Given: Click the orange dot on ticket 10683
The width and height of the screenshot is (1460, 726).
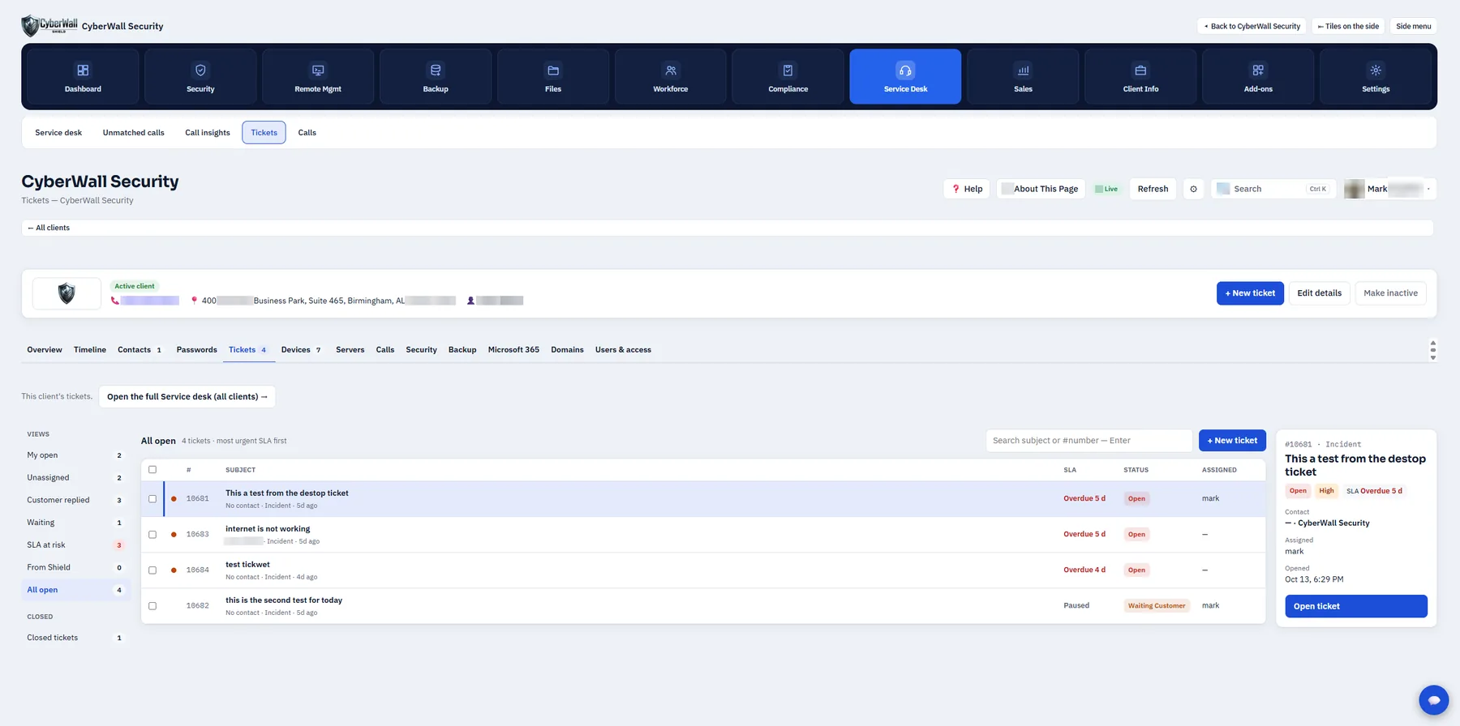Looking at the screenshot, I should [x=174, y=535].
